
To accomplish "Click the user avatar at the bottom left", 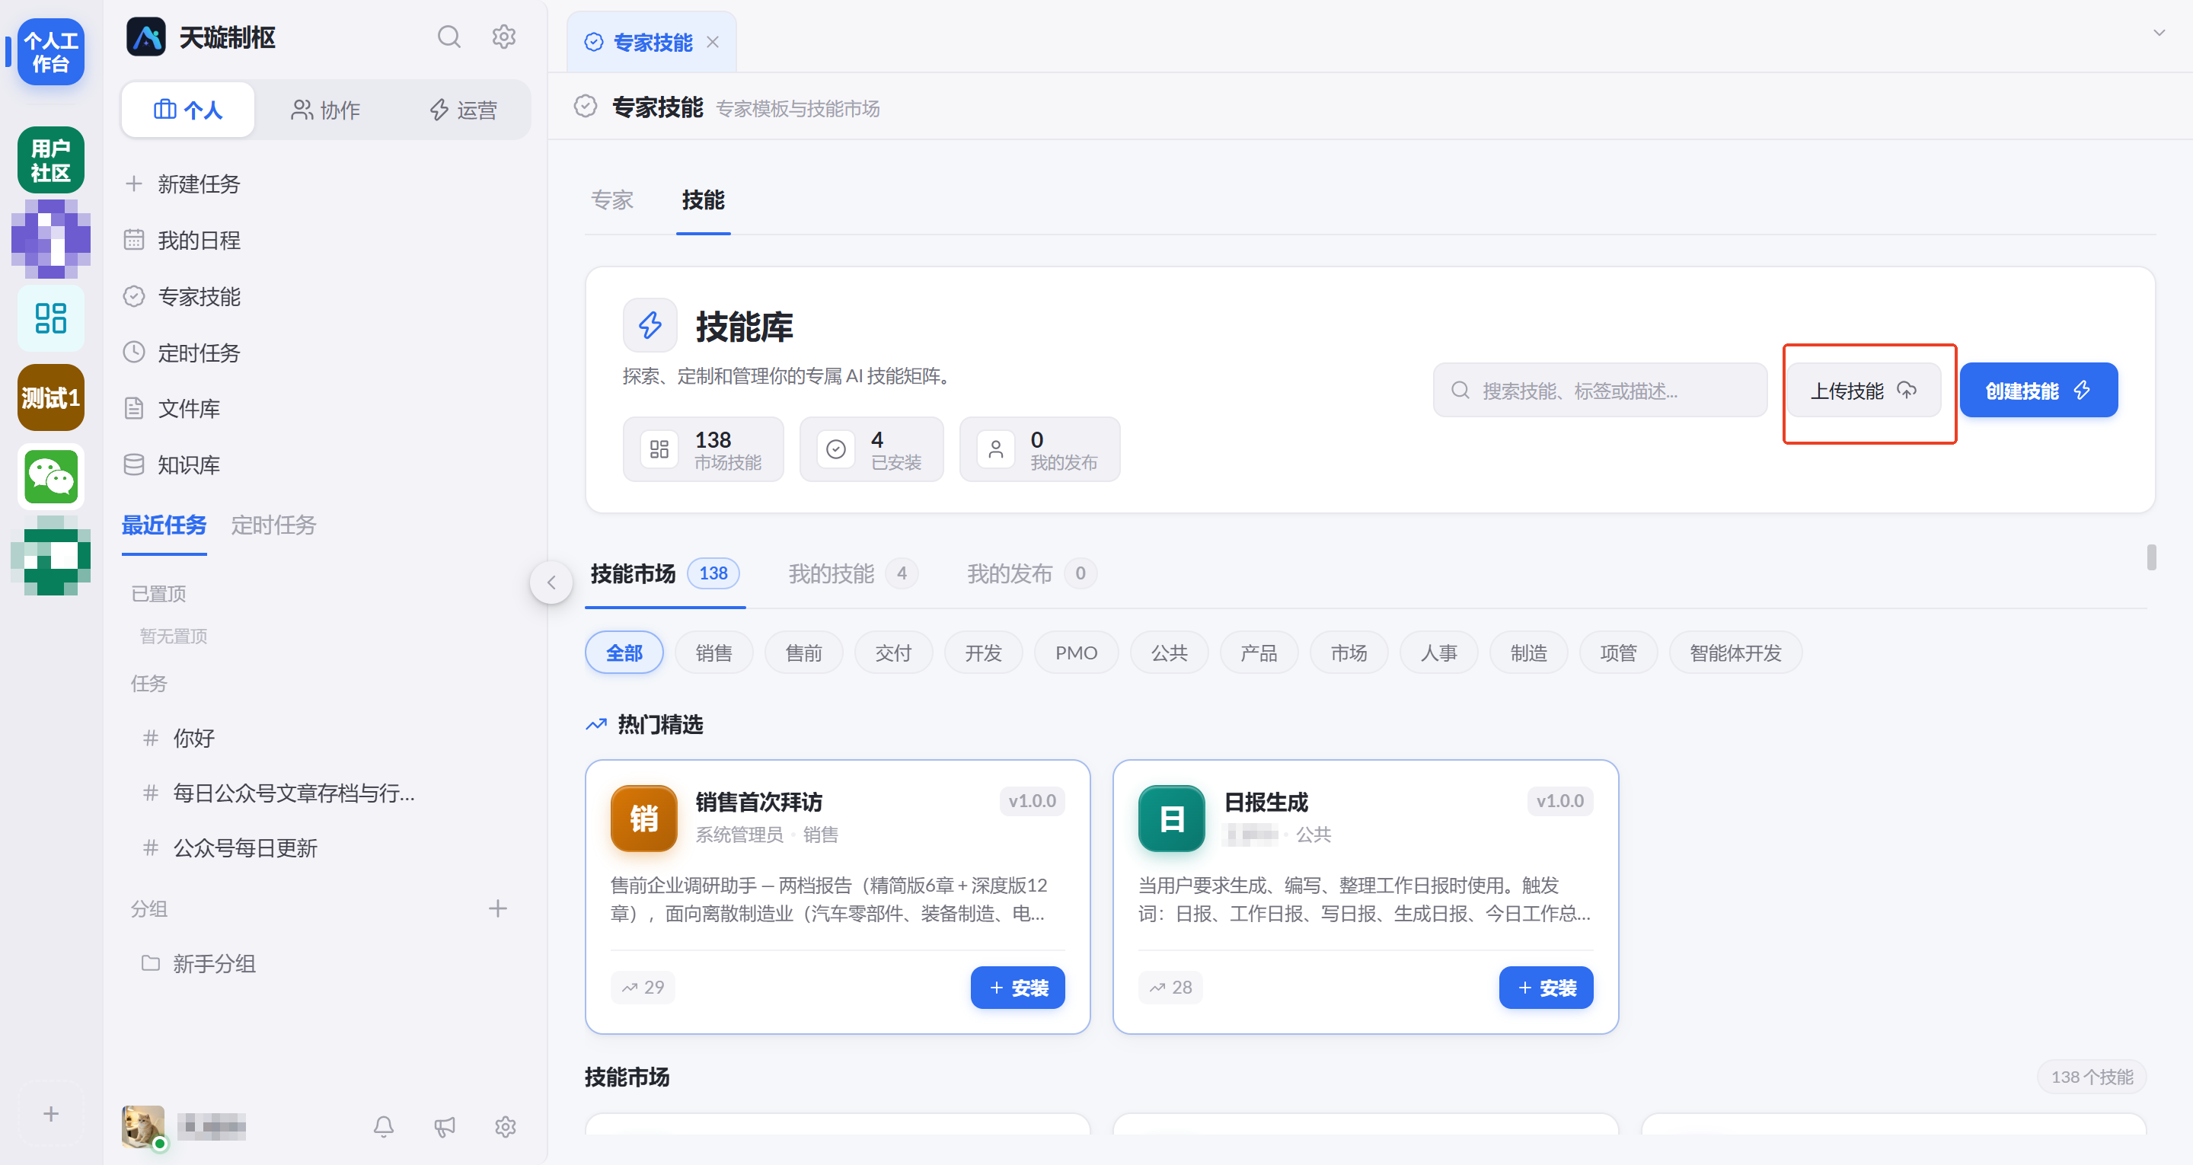I will coord(143,1127).
